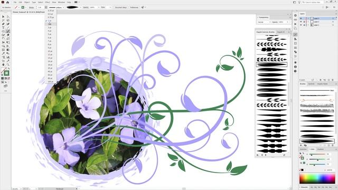Hide Layer 3 with eye icon

tap(301, 18)
